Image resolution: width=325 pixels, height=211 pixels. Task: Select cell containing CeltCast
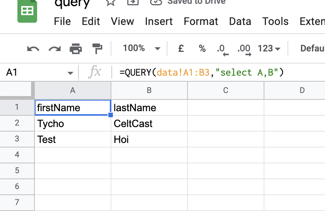[x=149, y=124]
